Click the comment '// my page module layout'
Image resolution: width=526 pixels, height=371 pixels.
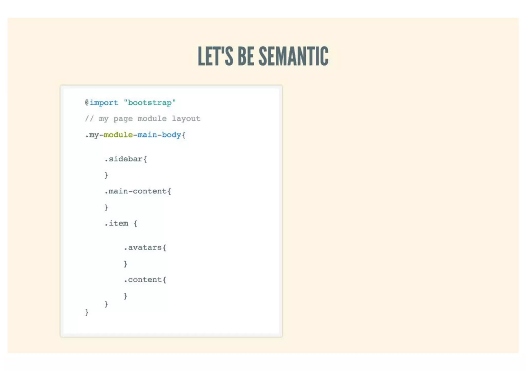coord(143,119)
